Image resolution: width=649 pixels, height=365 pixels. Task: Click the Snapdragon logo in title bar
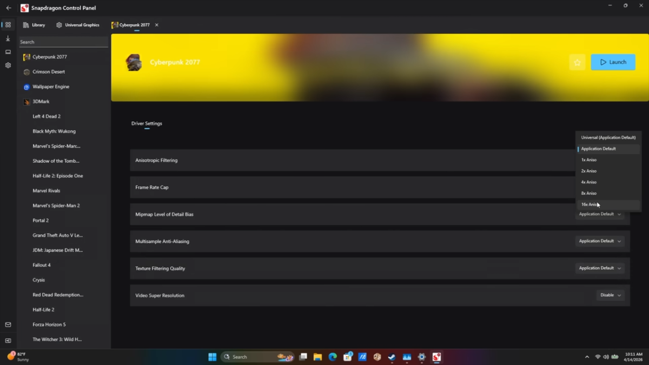point(24,8)
